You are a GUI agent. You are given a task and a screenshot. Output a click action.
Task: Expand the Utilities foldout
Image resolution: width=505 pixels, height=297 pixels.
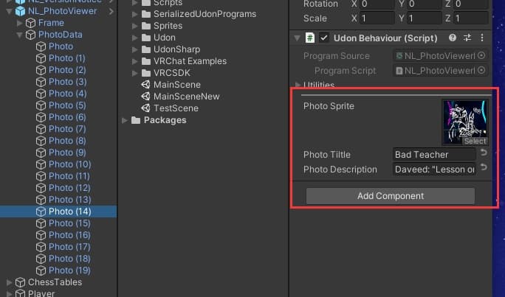298,86
